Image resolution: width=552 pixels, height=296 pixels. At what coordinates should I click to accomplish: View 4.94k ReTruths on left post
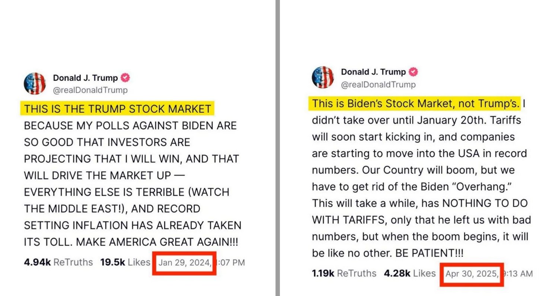(x=58, y=262)
